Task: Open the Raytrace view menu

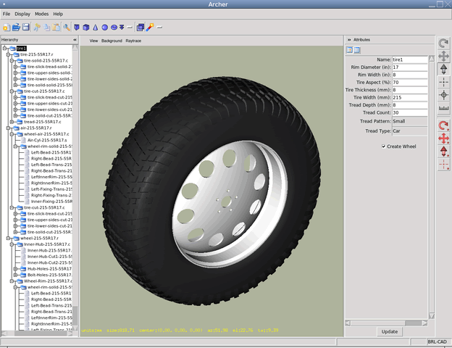Action: point(133,41)
